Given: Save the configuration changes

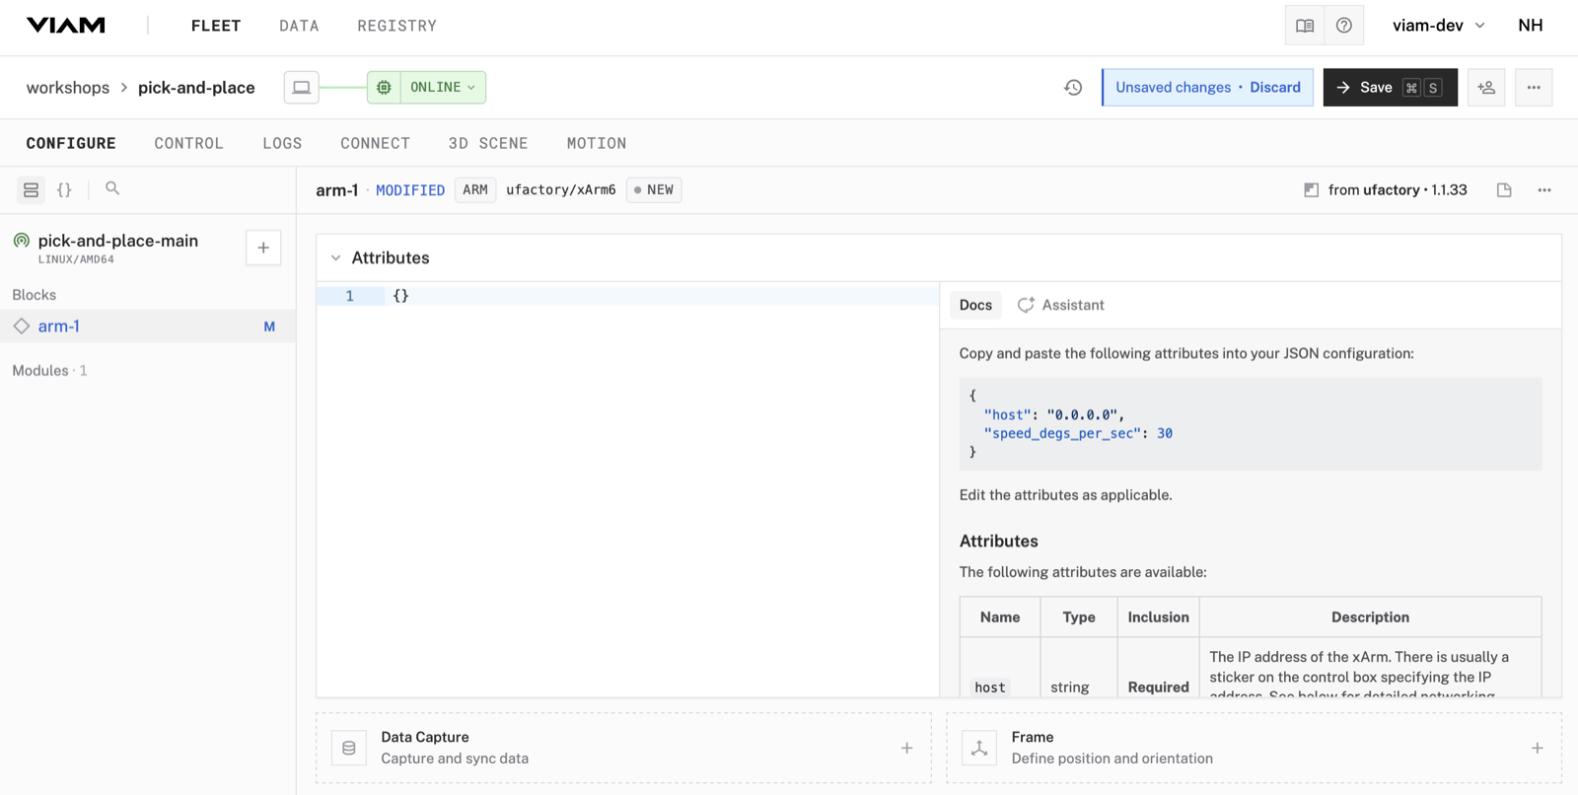Looking at the screenshot, I should click(1390, 88).
